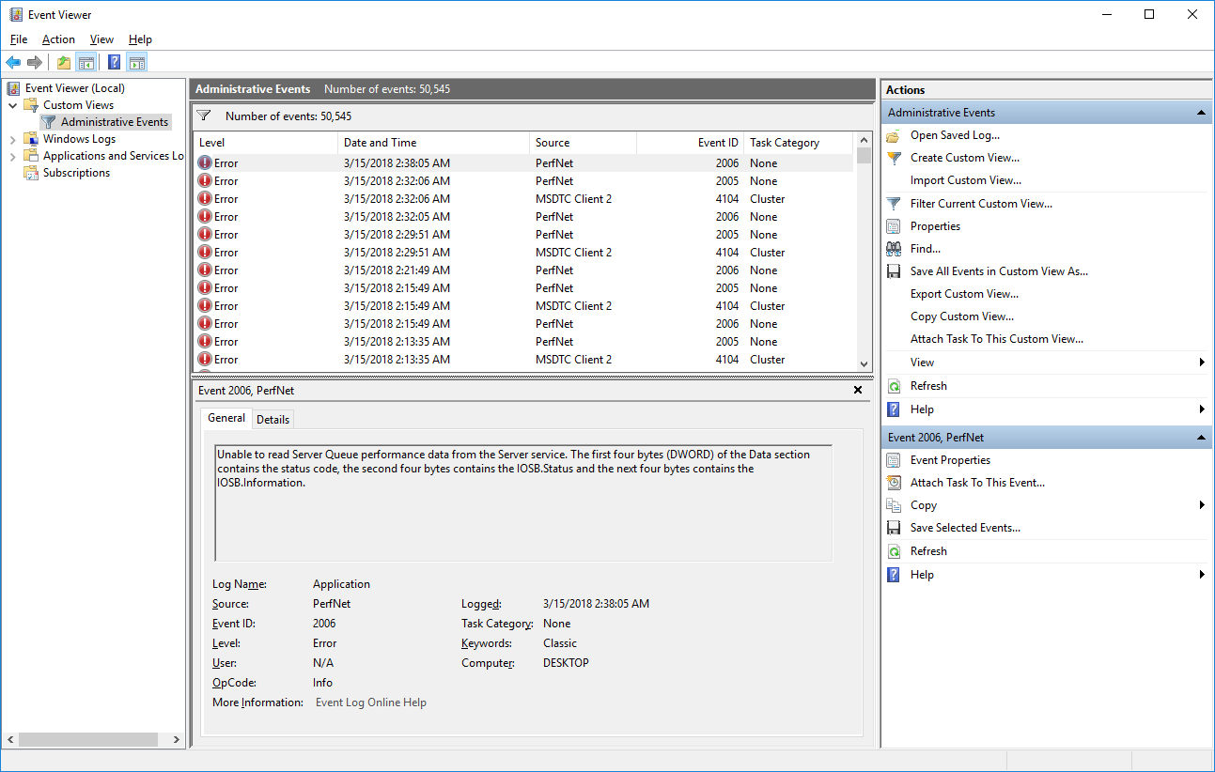Open the File menu
The image size is (1215, 772).
pyautogui.click(x=19, y=39)
